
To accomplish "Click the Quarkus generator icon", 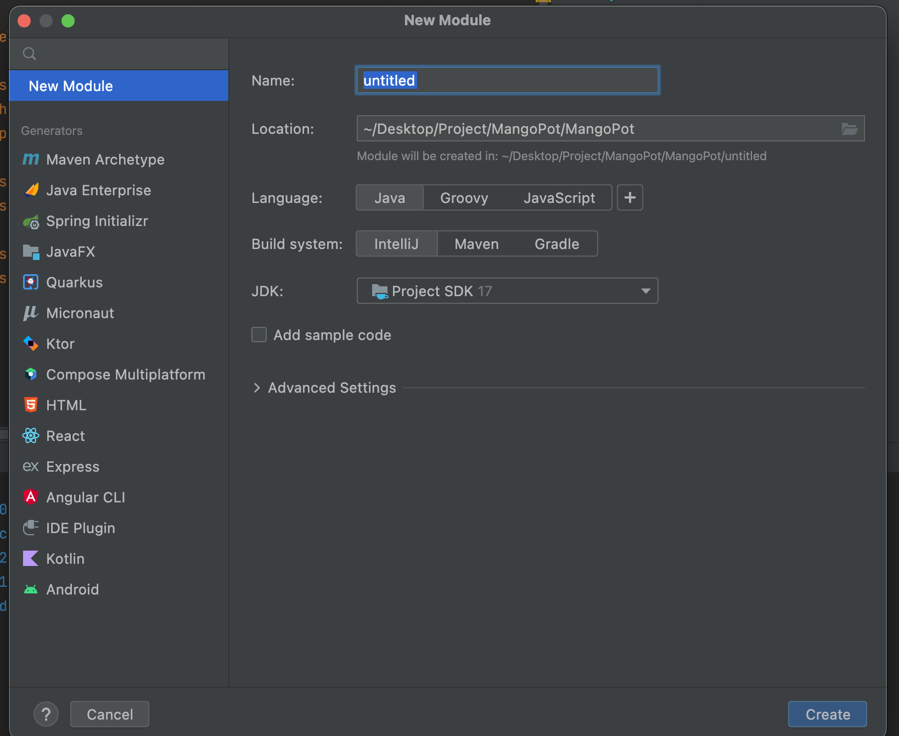I will click(31, 282).
